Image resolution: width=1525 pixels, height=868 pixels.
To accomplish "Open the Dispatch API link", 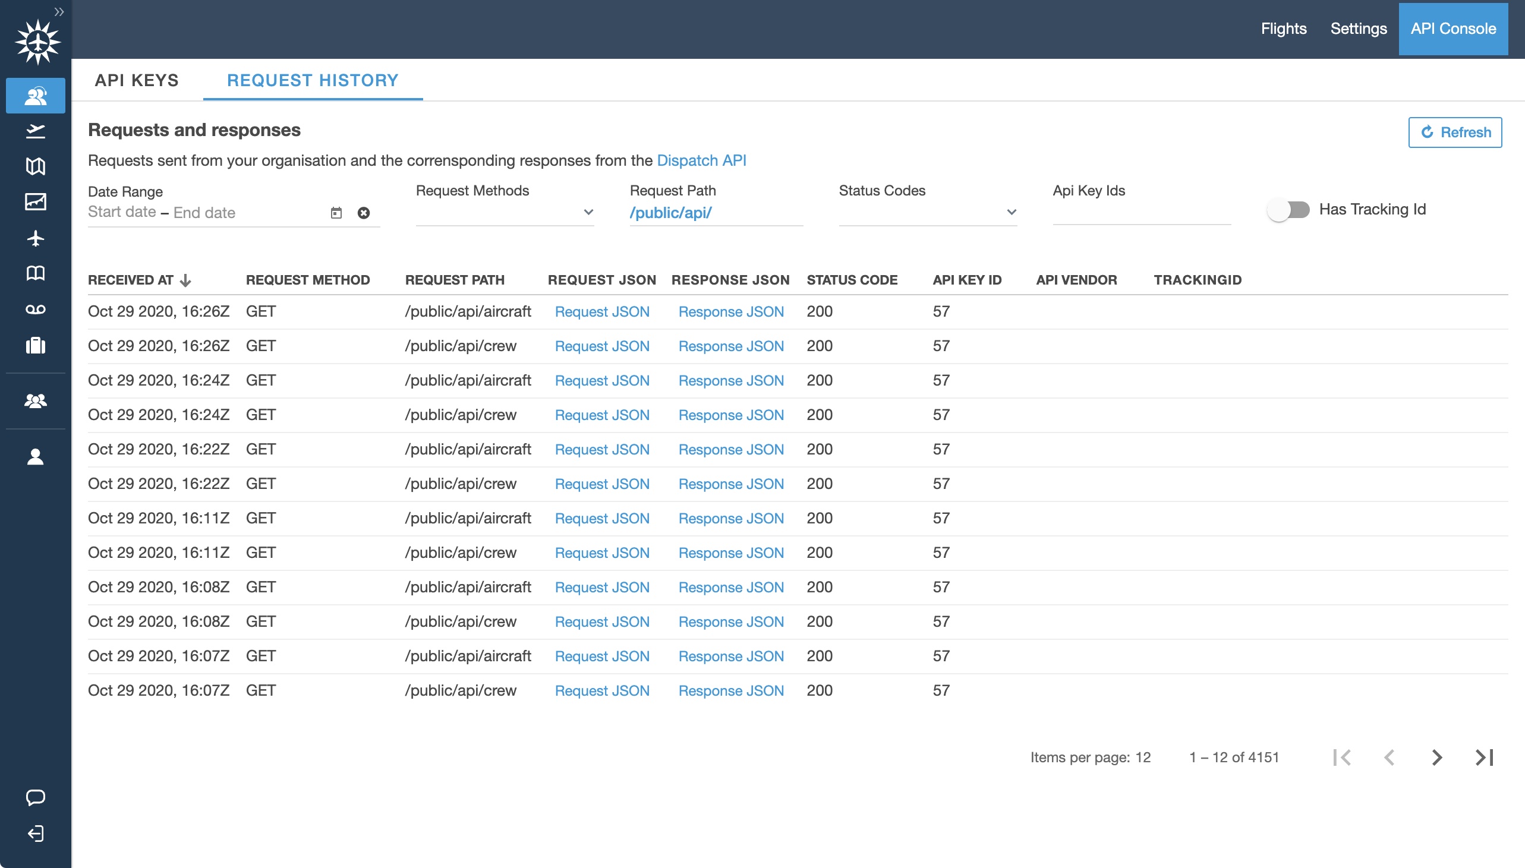I will 701,160.
